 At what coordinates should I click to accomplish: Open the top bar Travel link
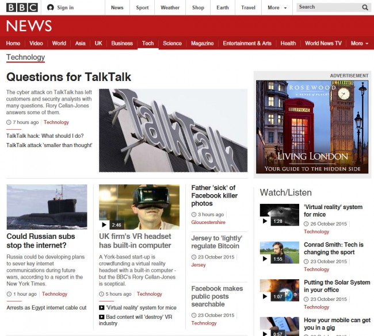pyautogui.click(x=248, y=7)
